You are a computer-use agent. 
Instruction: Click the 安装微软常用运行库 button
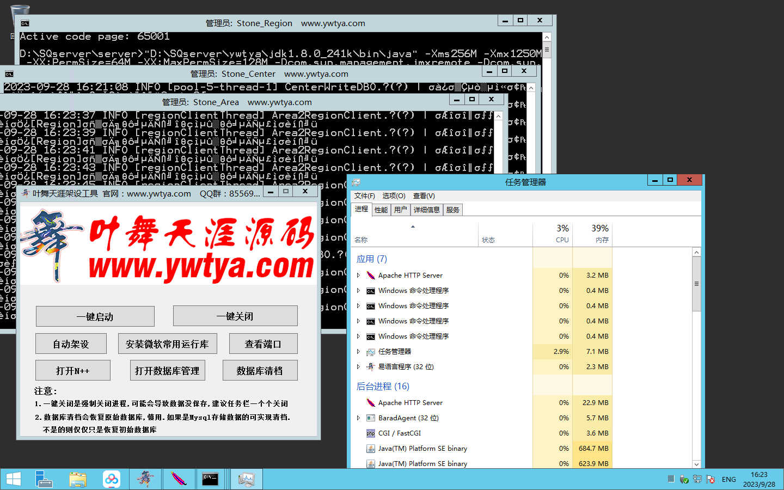167,344
